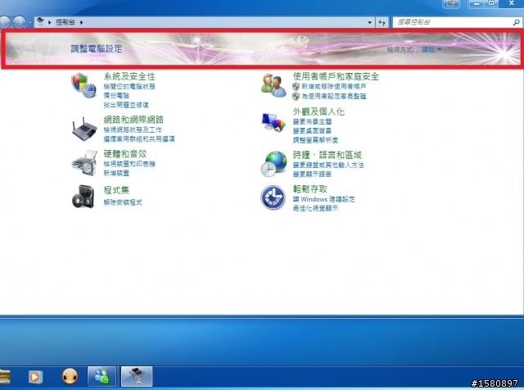The width and height of the screenshot is (524, 390).
Task: Click the search magnifier icon
Action: point(516,22)
